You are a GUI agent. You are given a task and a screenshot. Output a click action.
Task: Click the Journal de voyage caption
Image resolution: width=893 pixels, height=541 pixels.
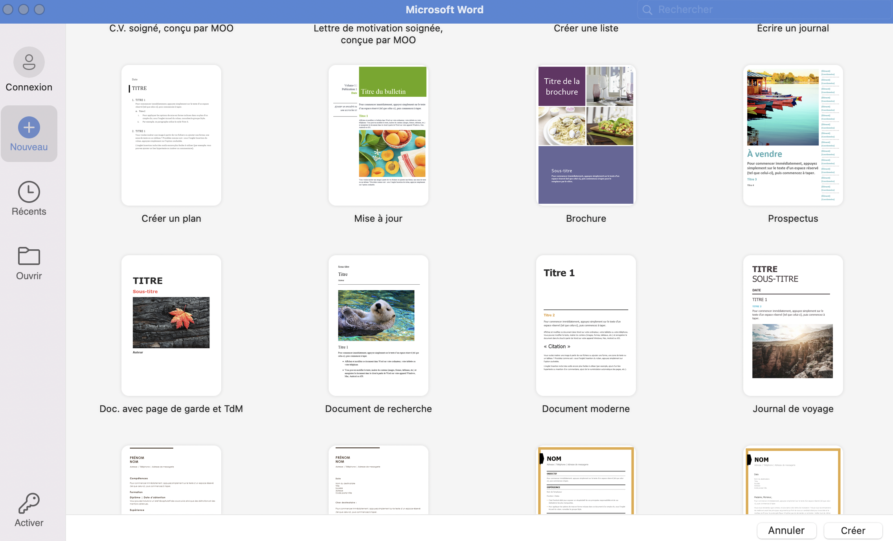(x=793, y=409)
